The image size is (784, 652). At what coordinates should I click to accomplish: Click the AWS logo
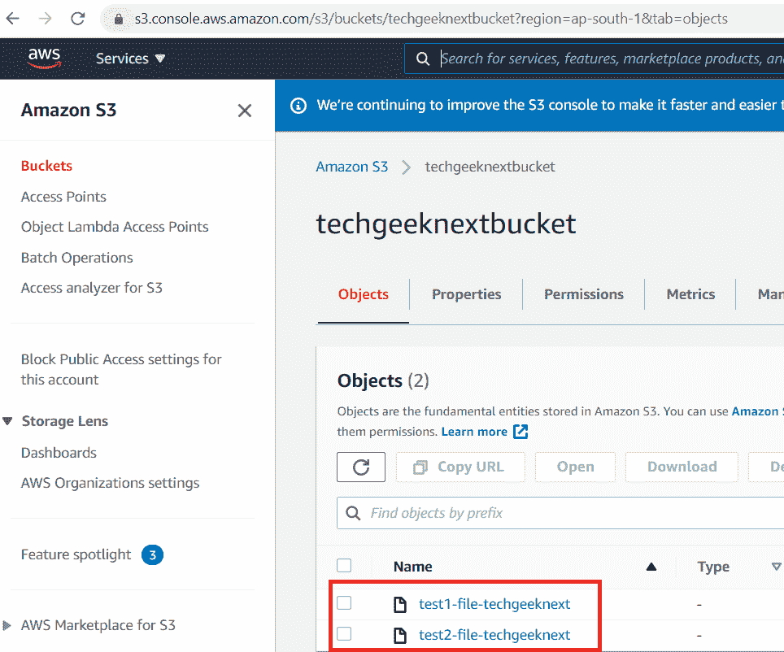coord(44,58)
